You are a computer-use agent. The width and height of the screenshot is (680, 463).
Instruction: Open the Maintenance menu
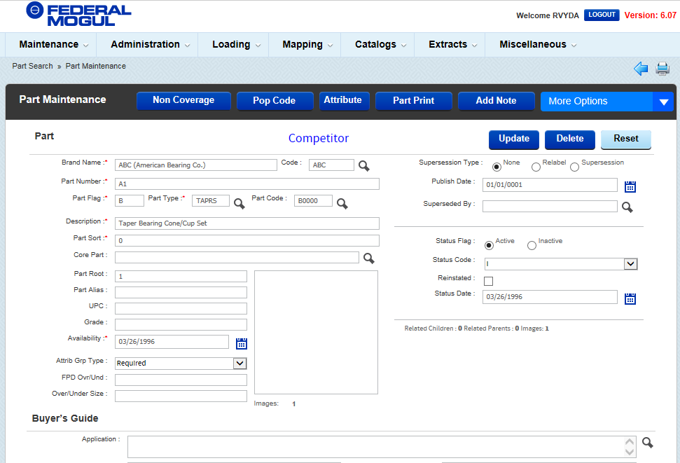click(x=54, y=45)
